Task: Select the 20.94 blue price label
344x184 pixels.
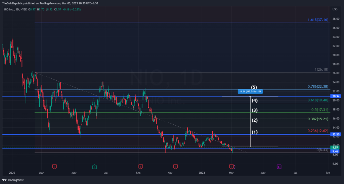Action: click(x=336, y=96)
